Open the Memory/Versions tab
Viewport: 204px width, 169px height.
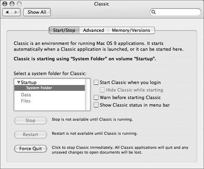pyautogui.click(x=131, y=30)
